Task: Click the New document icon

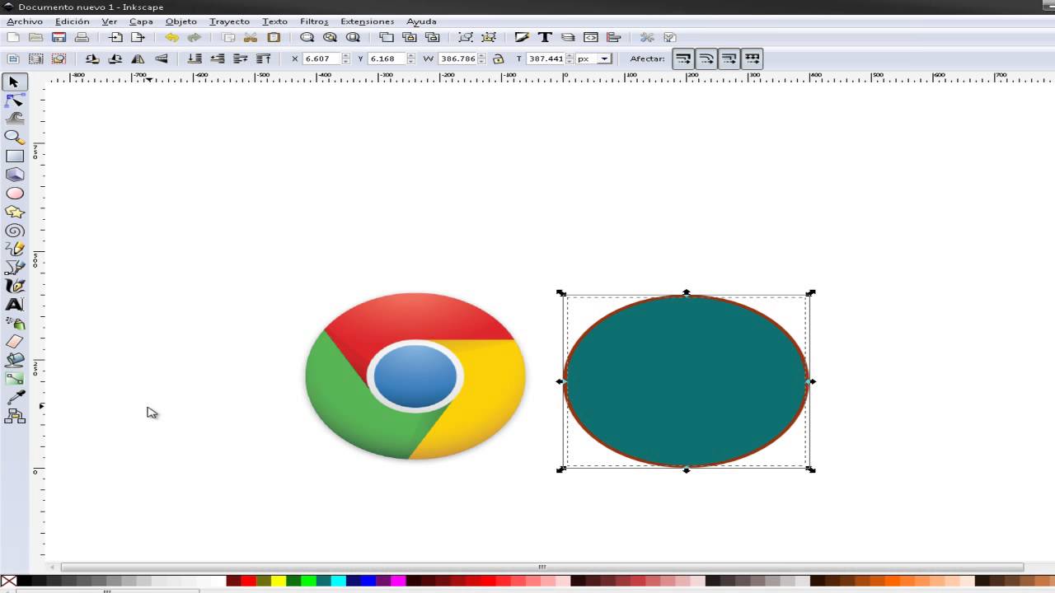Action: [13, 37]
